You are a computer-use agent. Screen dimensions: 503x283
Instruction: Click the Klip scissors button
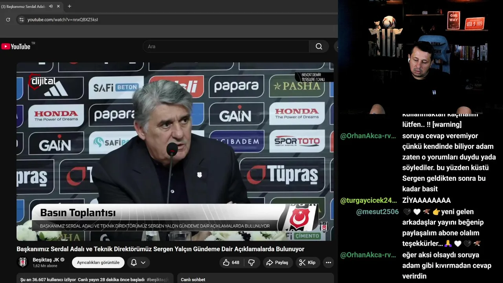point(307,263)
